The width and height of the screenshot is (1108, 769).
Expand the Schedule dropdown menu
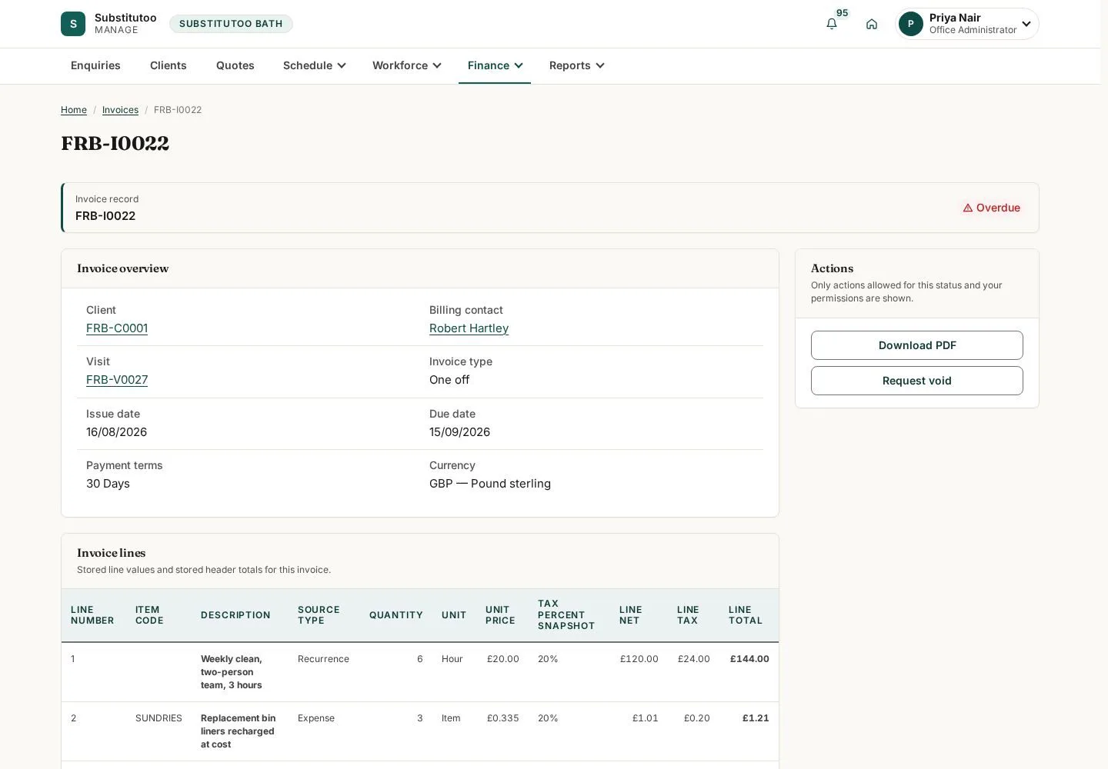click(315, 65)
